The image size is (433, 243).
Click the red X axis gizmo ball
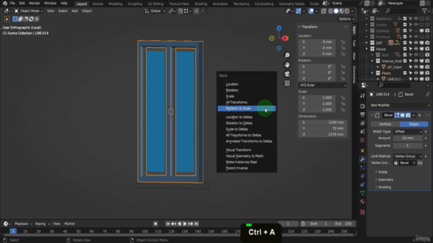tap(285, 38)
